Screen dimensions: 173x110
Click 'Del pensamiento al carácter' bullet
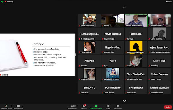pyautogui.click(x=47, y=49)
